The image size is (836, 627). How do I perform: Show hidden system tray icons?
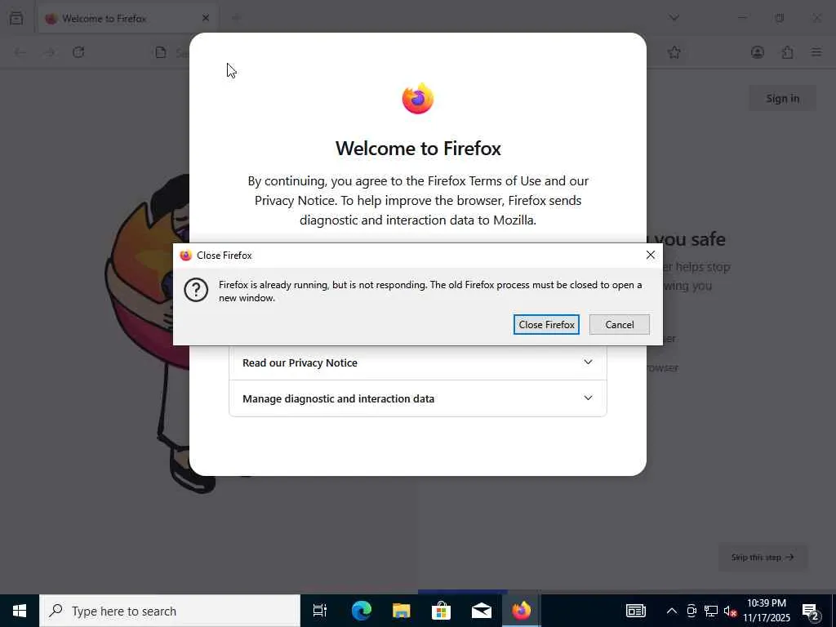pos(672,611)
